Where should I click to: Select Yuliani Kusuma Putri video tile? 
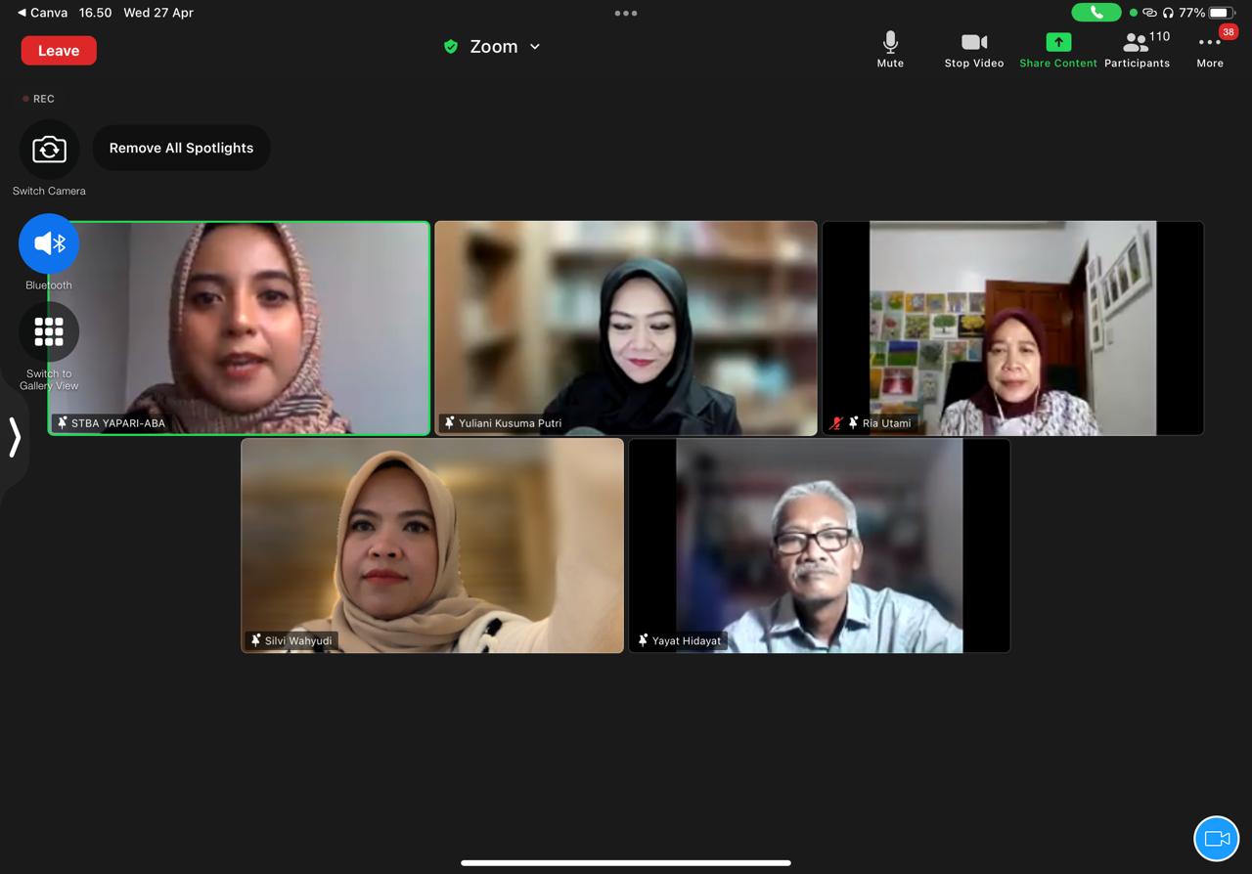[x=626, y=328]
